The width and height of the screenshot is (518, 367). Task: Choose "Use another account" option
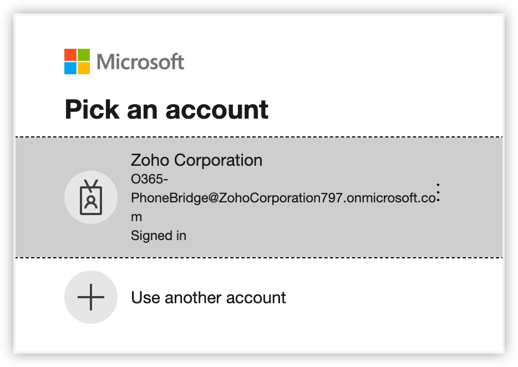pos(208,298)
